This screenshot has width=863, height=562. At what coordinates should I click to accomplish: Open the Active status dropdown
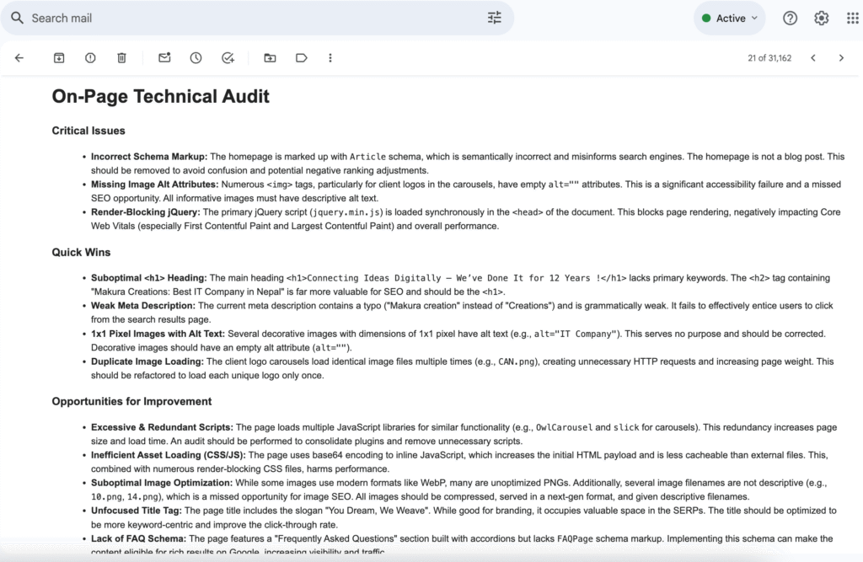pyautogui.click(x=730, y=19)
